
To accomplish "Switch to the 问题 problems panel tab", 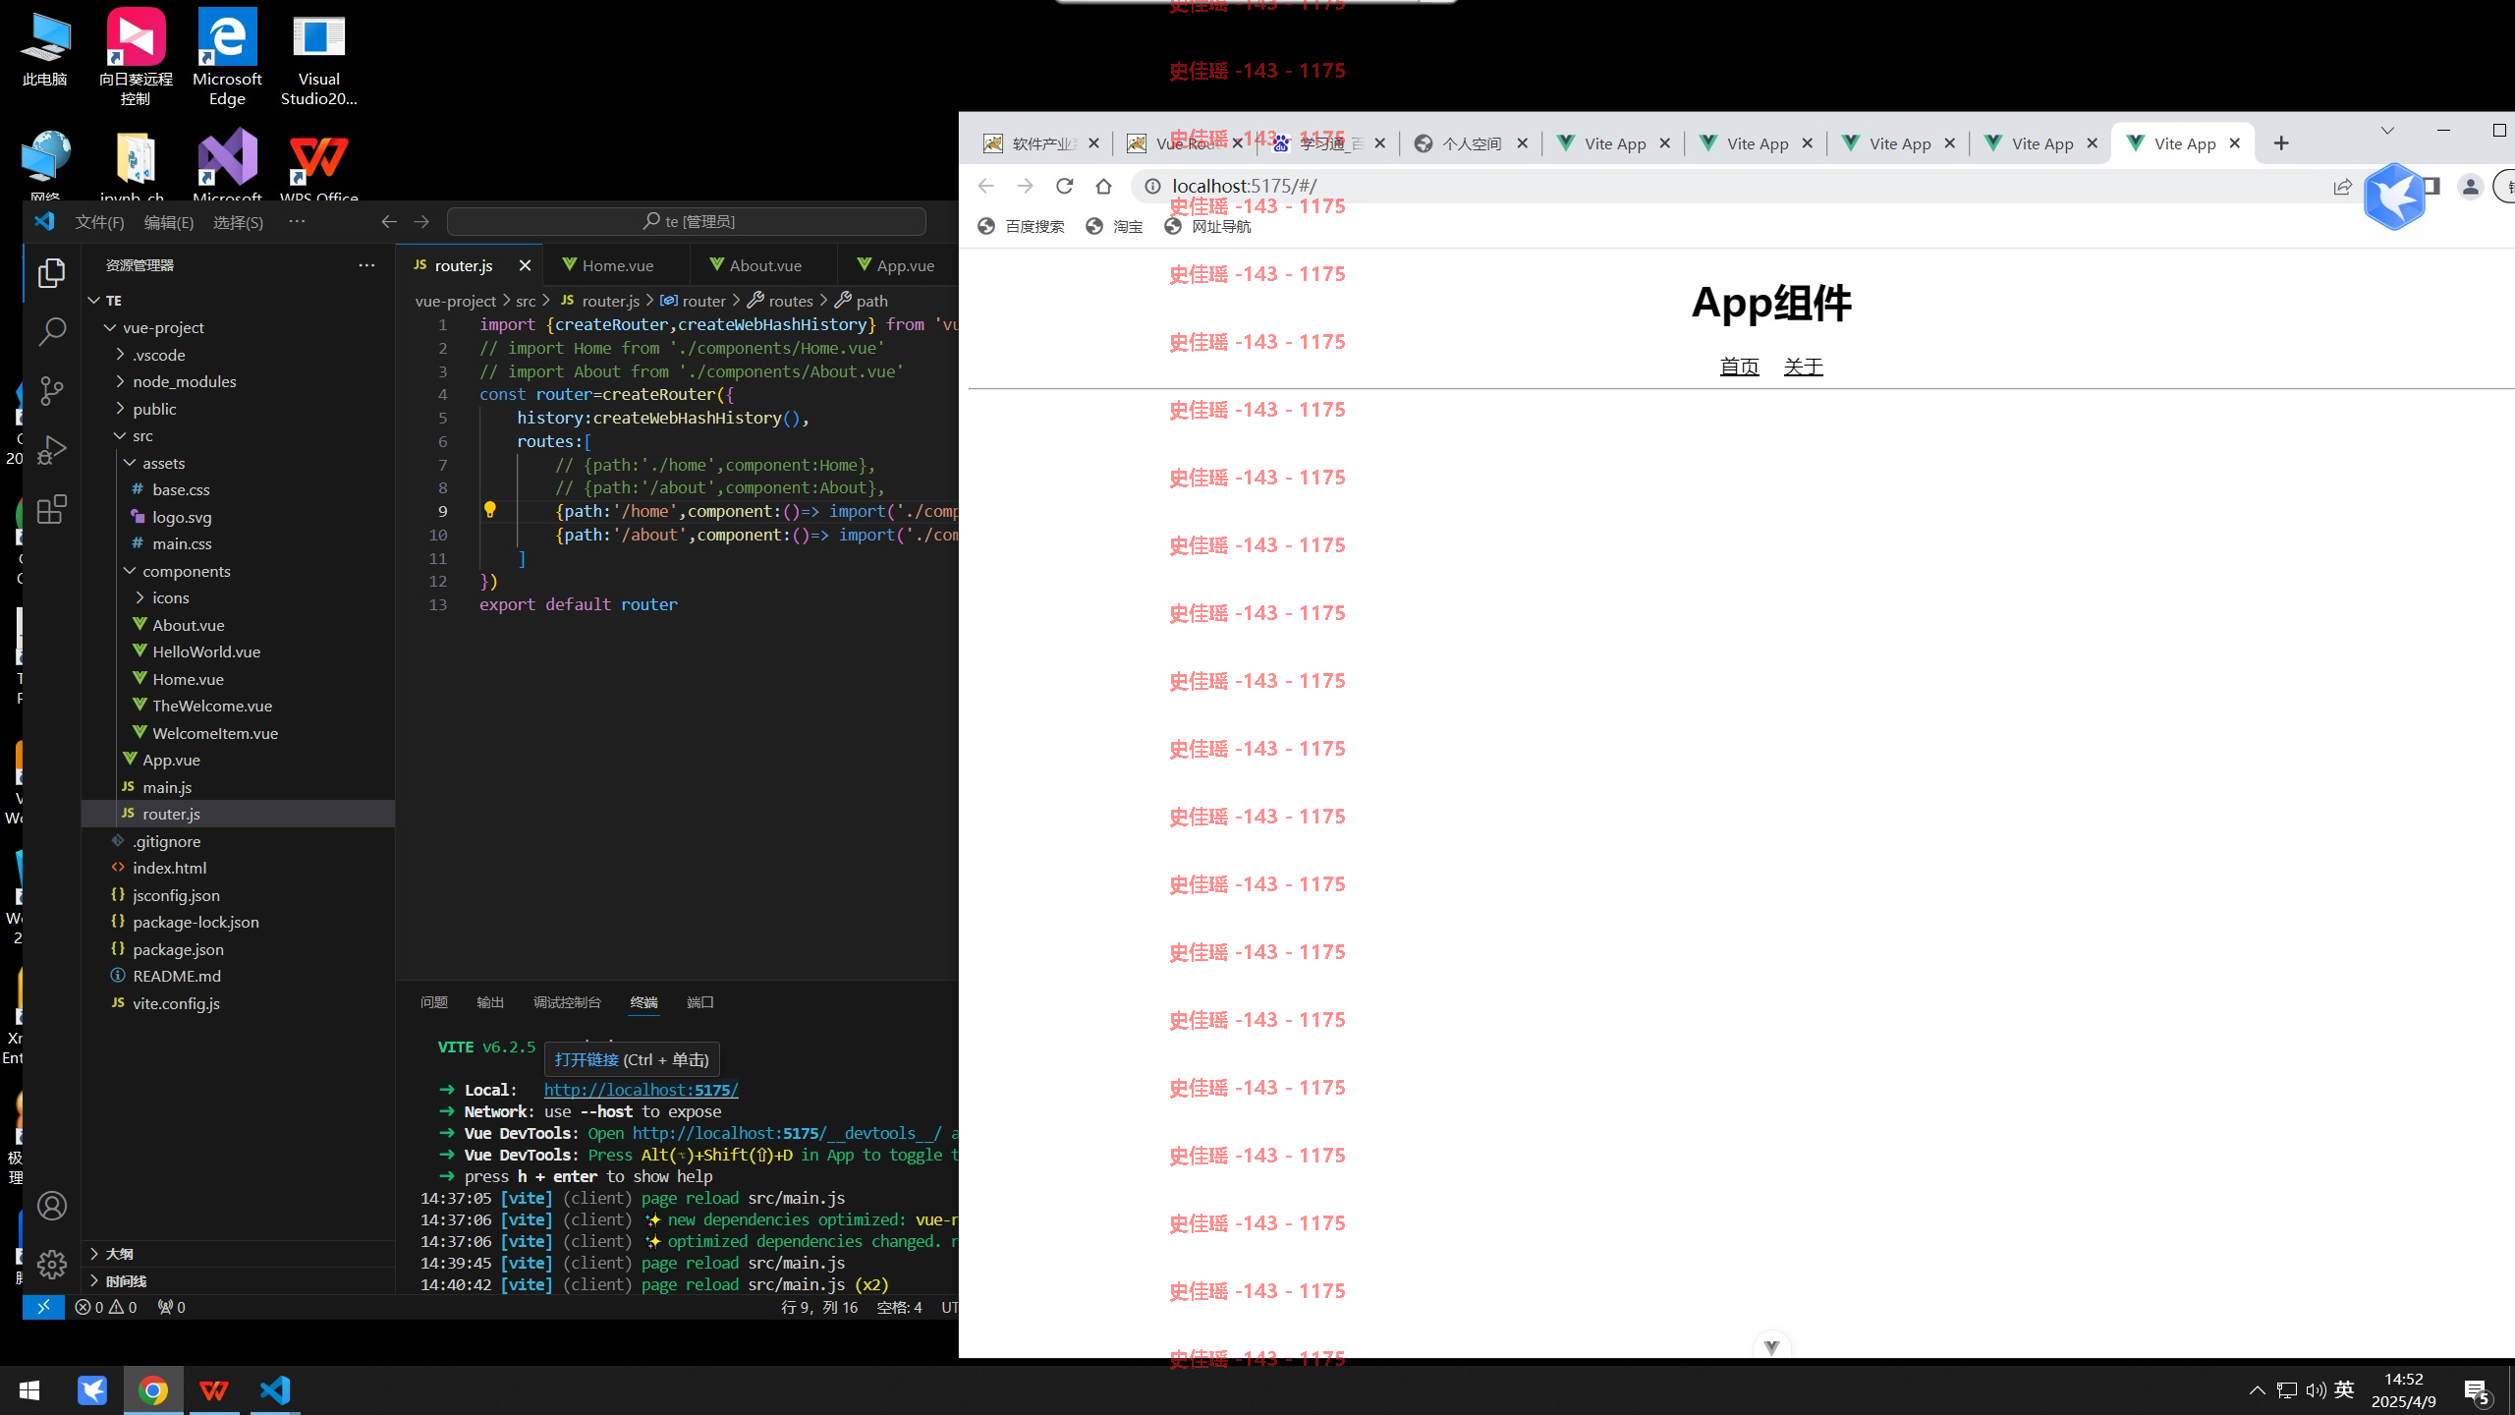I will tap(433, 1002).
